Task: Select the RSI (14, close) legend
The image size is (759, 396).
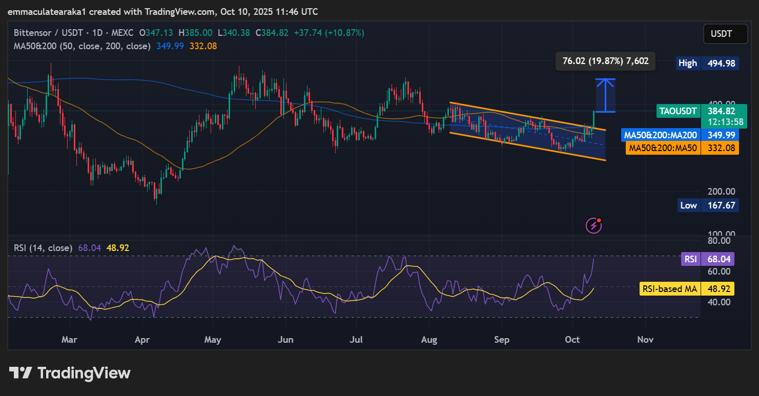Action: pos(43,248)
